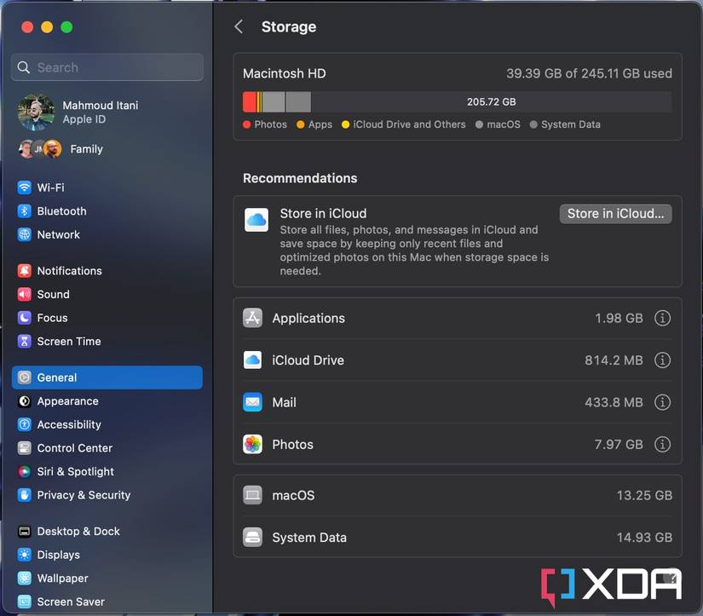Open Desktop & Dock icon
Image resolution: width=703 pixels, height=616 pixels.
coord(24,532)
